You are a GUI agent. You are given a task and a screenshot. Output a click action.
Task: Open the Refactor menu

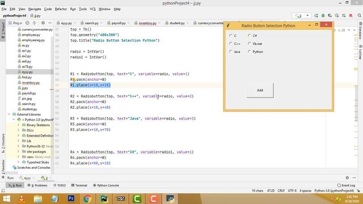(x=61, y=9)
